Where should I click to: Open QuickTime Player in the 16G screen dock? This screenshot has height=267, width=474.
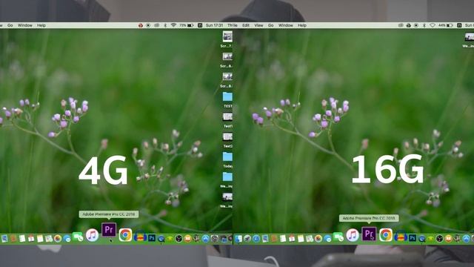(421, 239)
